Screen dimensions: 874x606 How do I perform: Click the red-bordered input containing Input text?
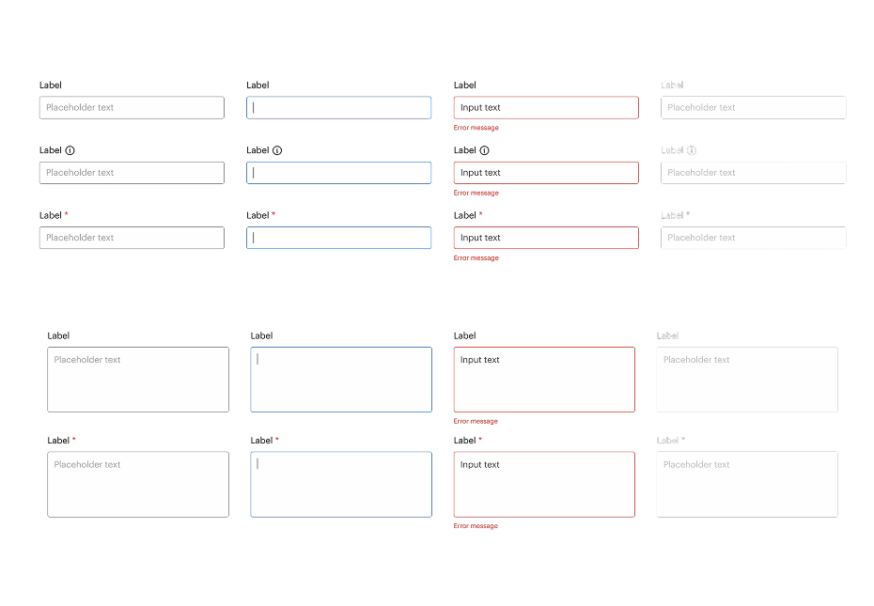coord(545,107)
